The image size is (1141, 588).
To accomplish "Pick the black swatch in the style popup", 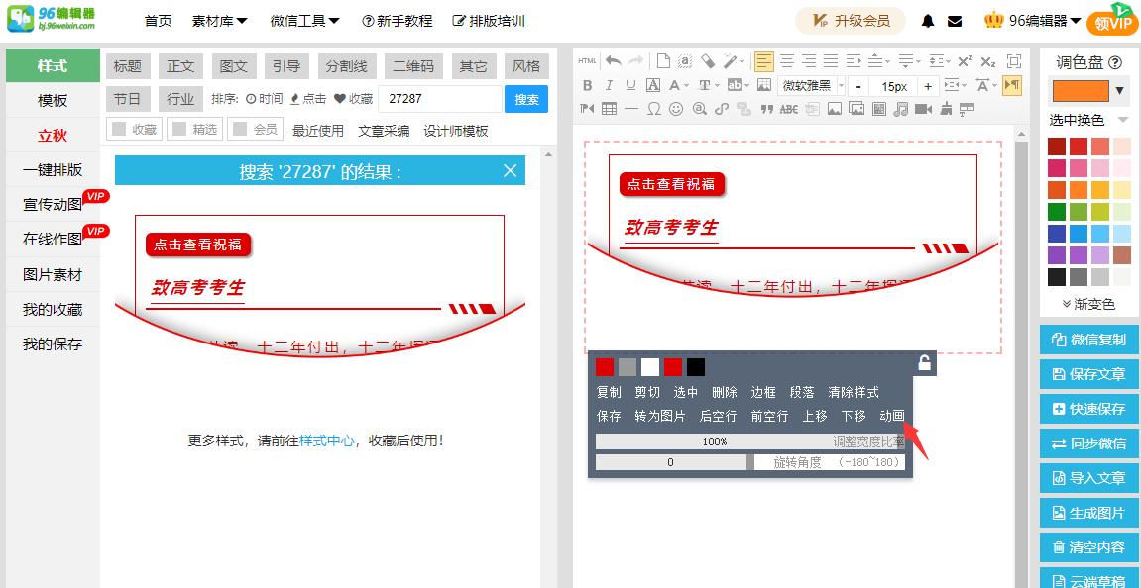I will 696,366.
